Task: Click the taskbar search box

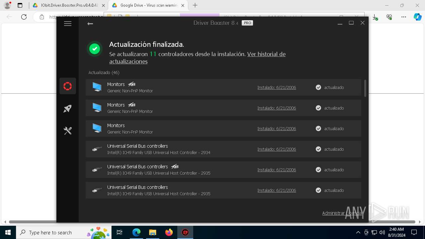Action: (x=63, y=232)
